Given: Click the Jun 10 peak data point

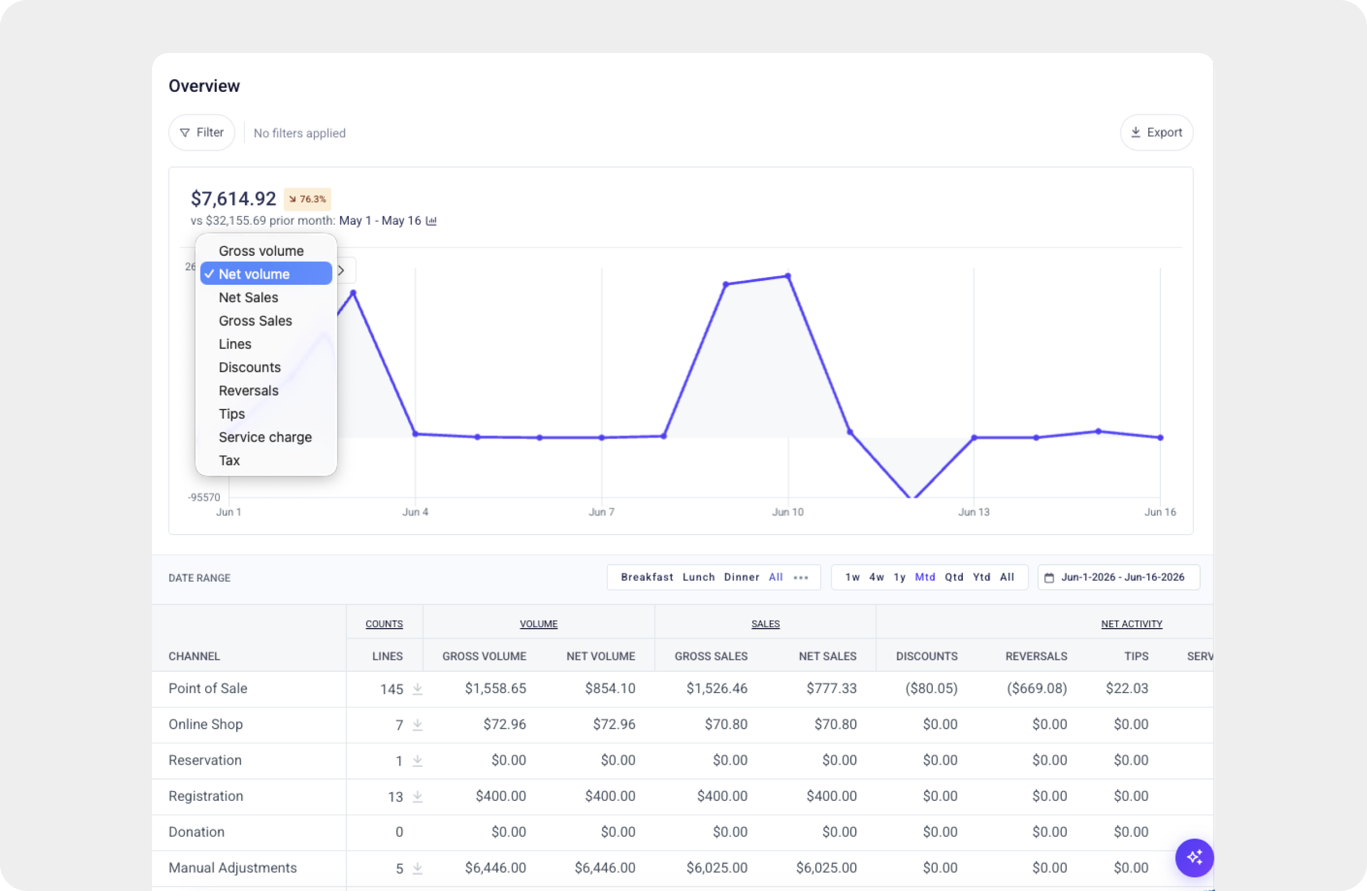Looking at the screenshot, I should 788,276.
